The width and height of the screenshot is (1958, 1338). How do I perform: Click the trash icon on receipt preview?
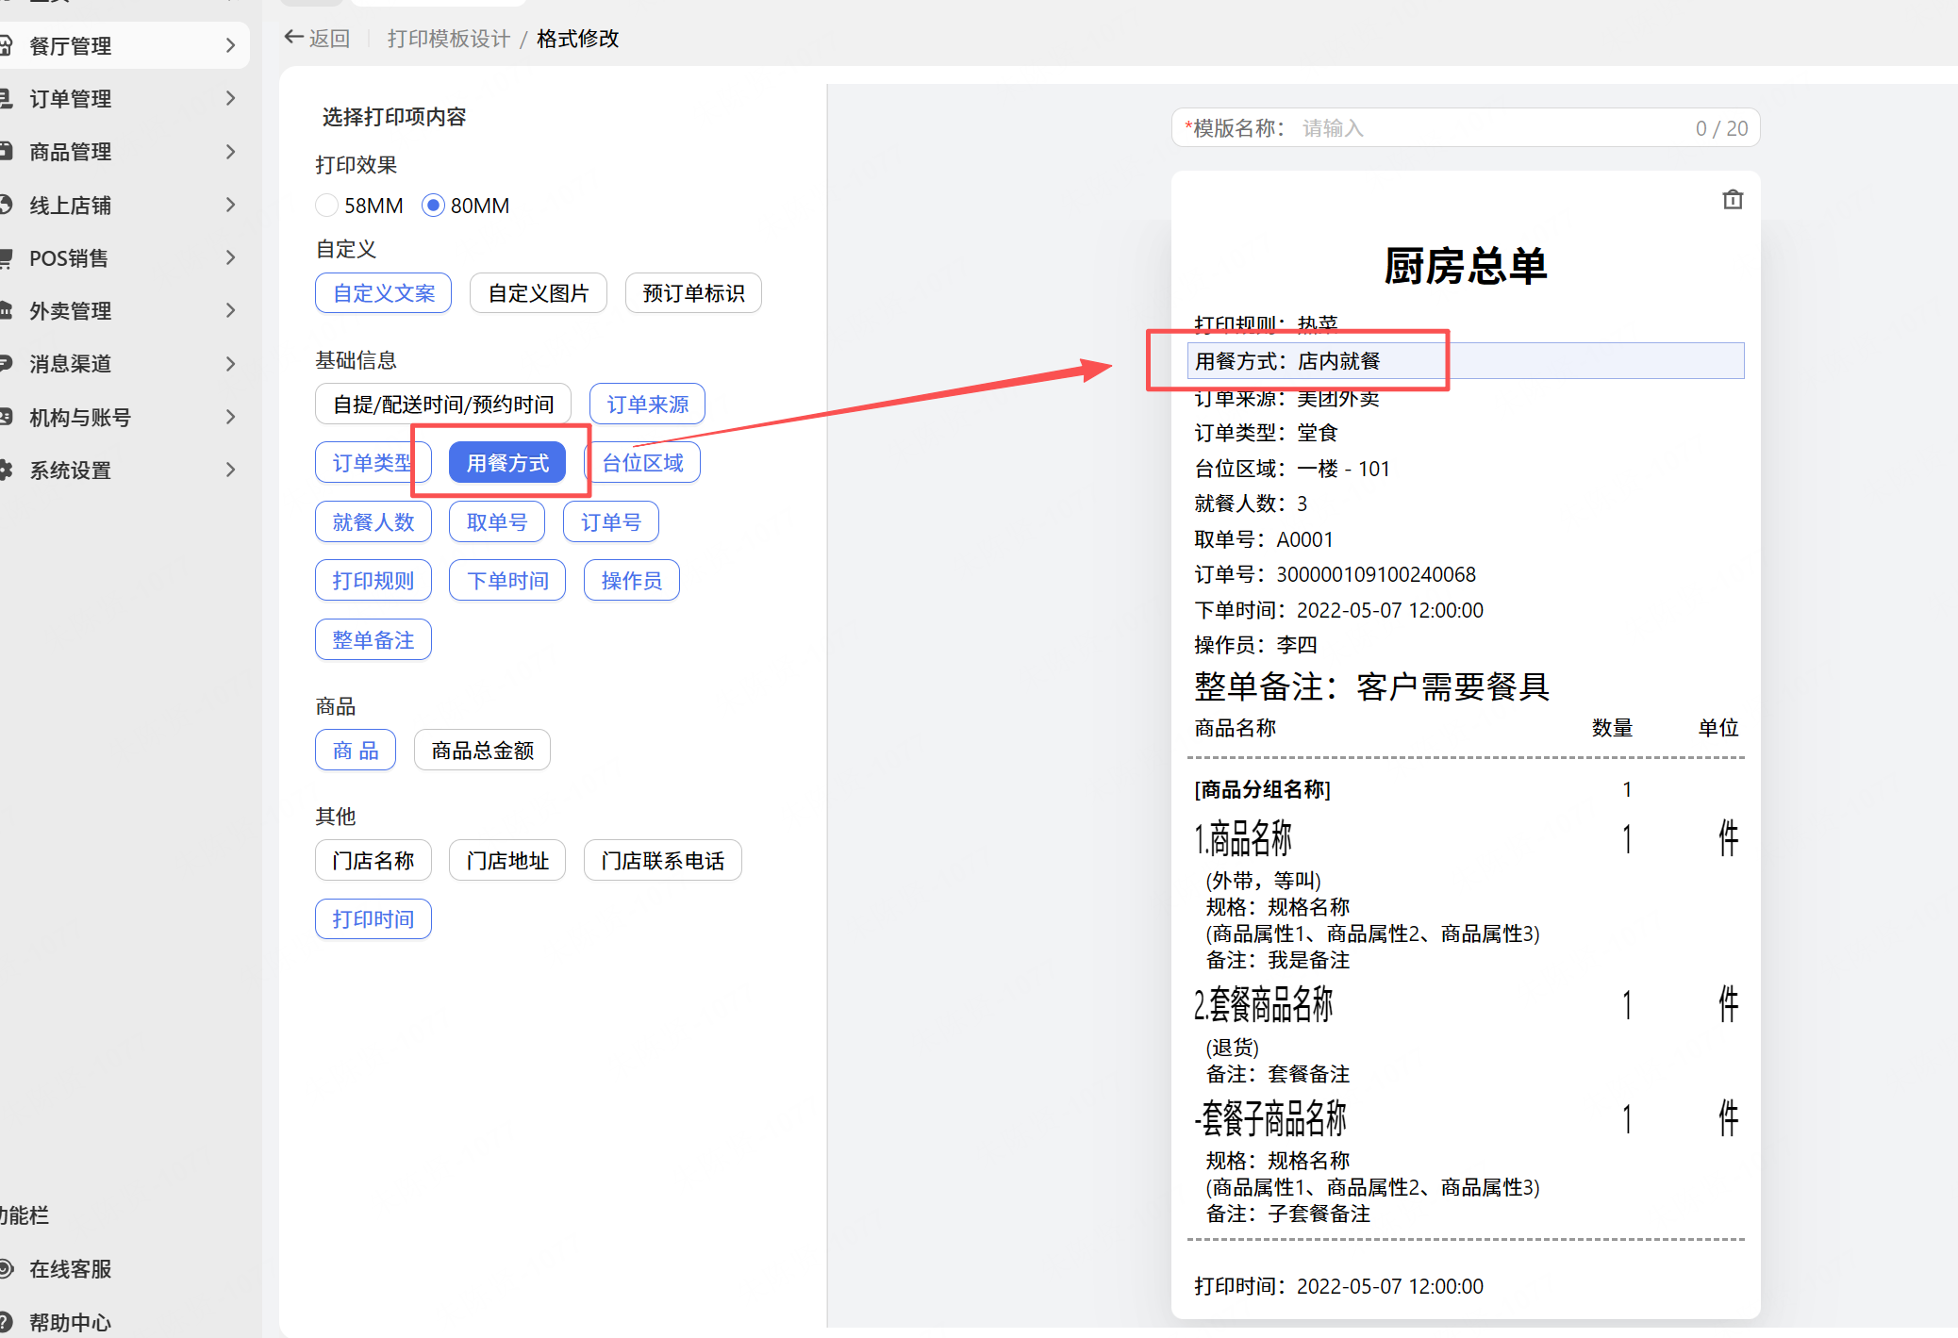[x=1732, y=200]
